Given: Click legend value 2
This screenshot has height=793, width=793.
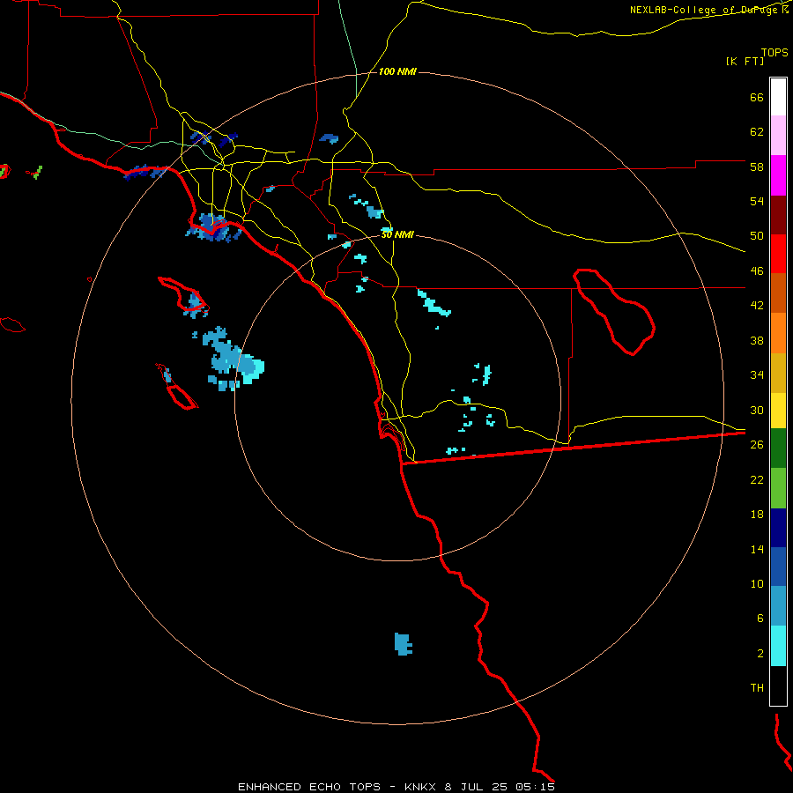Looking at the screenshot, I should 760,654.
